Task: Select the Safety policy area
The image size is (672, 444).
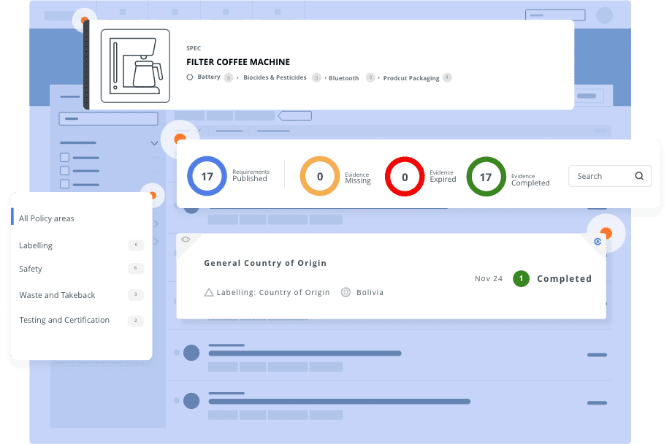Action: coord(31,269)
